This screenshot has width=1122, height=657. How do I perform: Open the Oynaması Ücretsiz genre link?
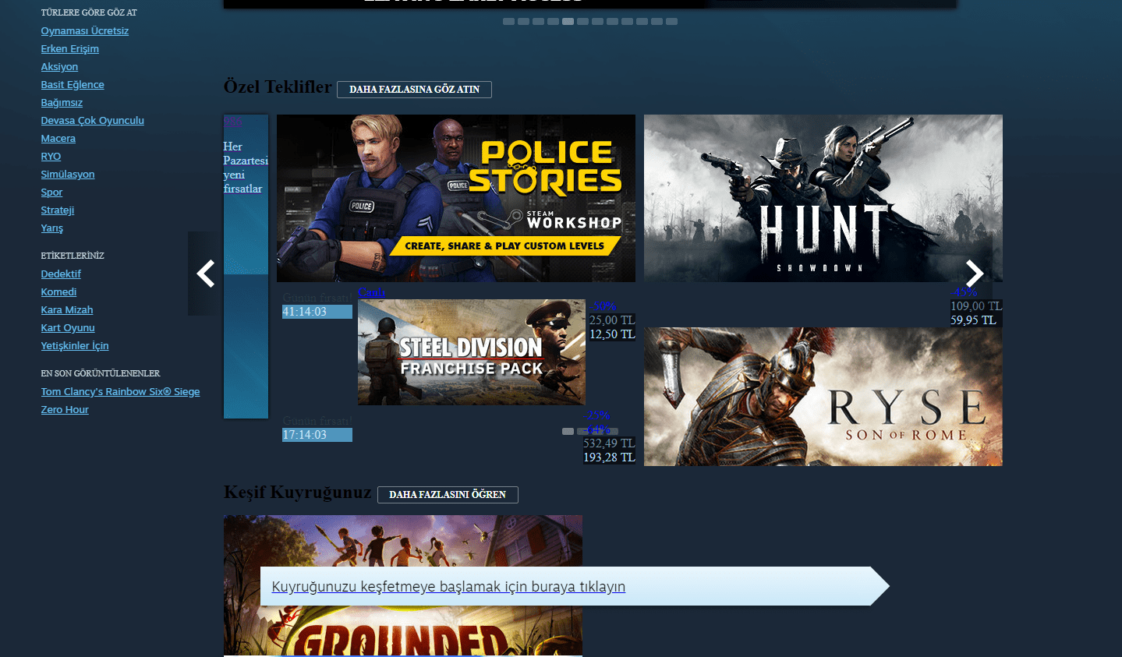pyautogui.click(x=85, y=31)
